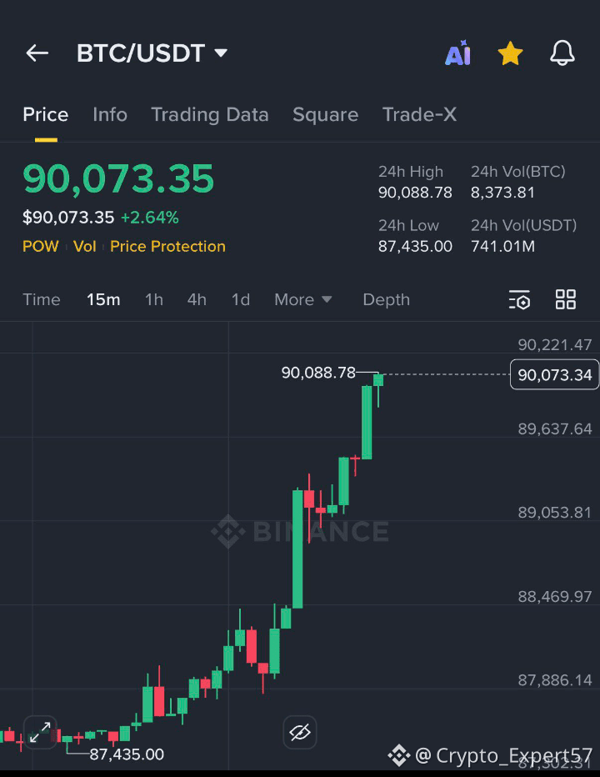The image size is (600, 777).
Task: Select the 4h chart interval
Action: point(197,299)
